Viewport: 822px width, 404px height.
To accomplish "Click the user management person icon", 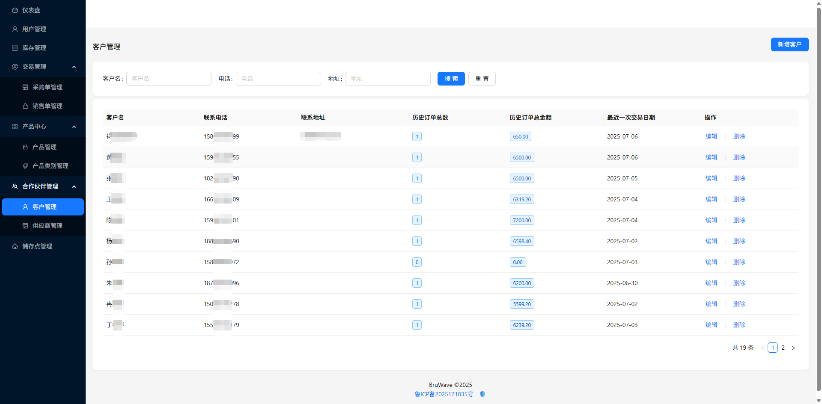I will pos(15,29).
